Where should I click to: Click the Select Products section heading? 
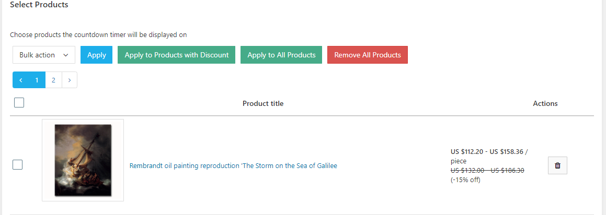(x=39, y=5)
